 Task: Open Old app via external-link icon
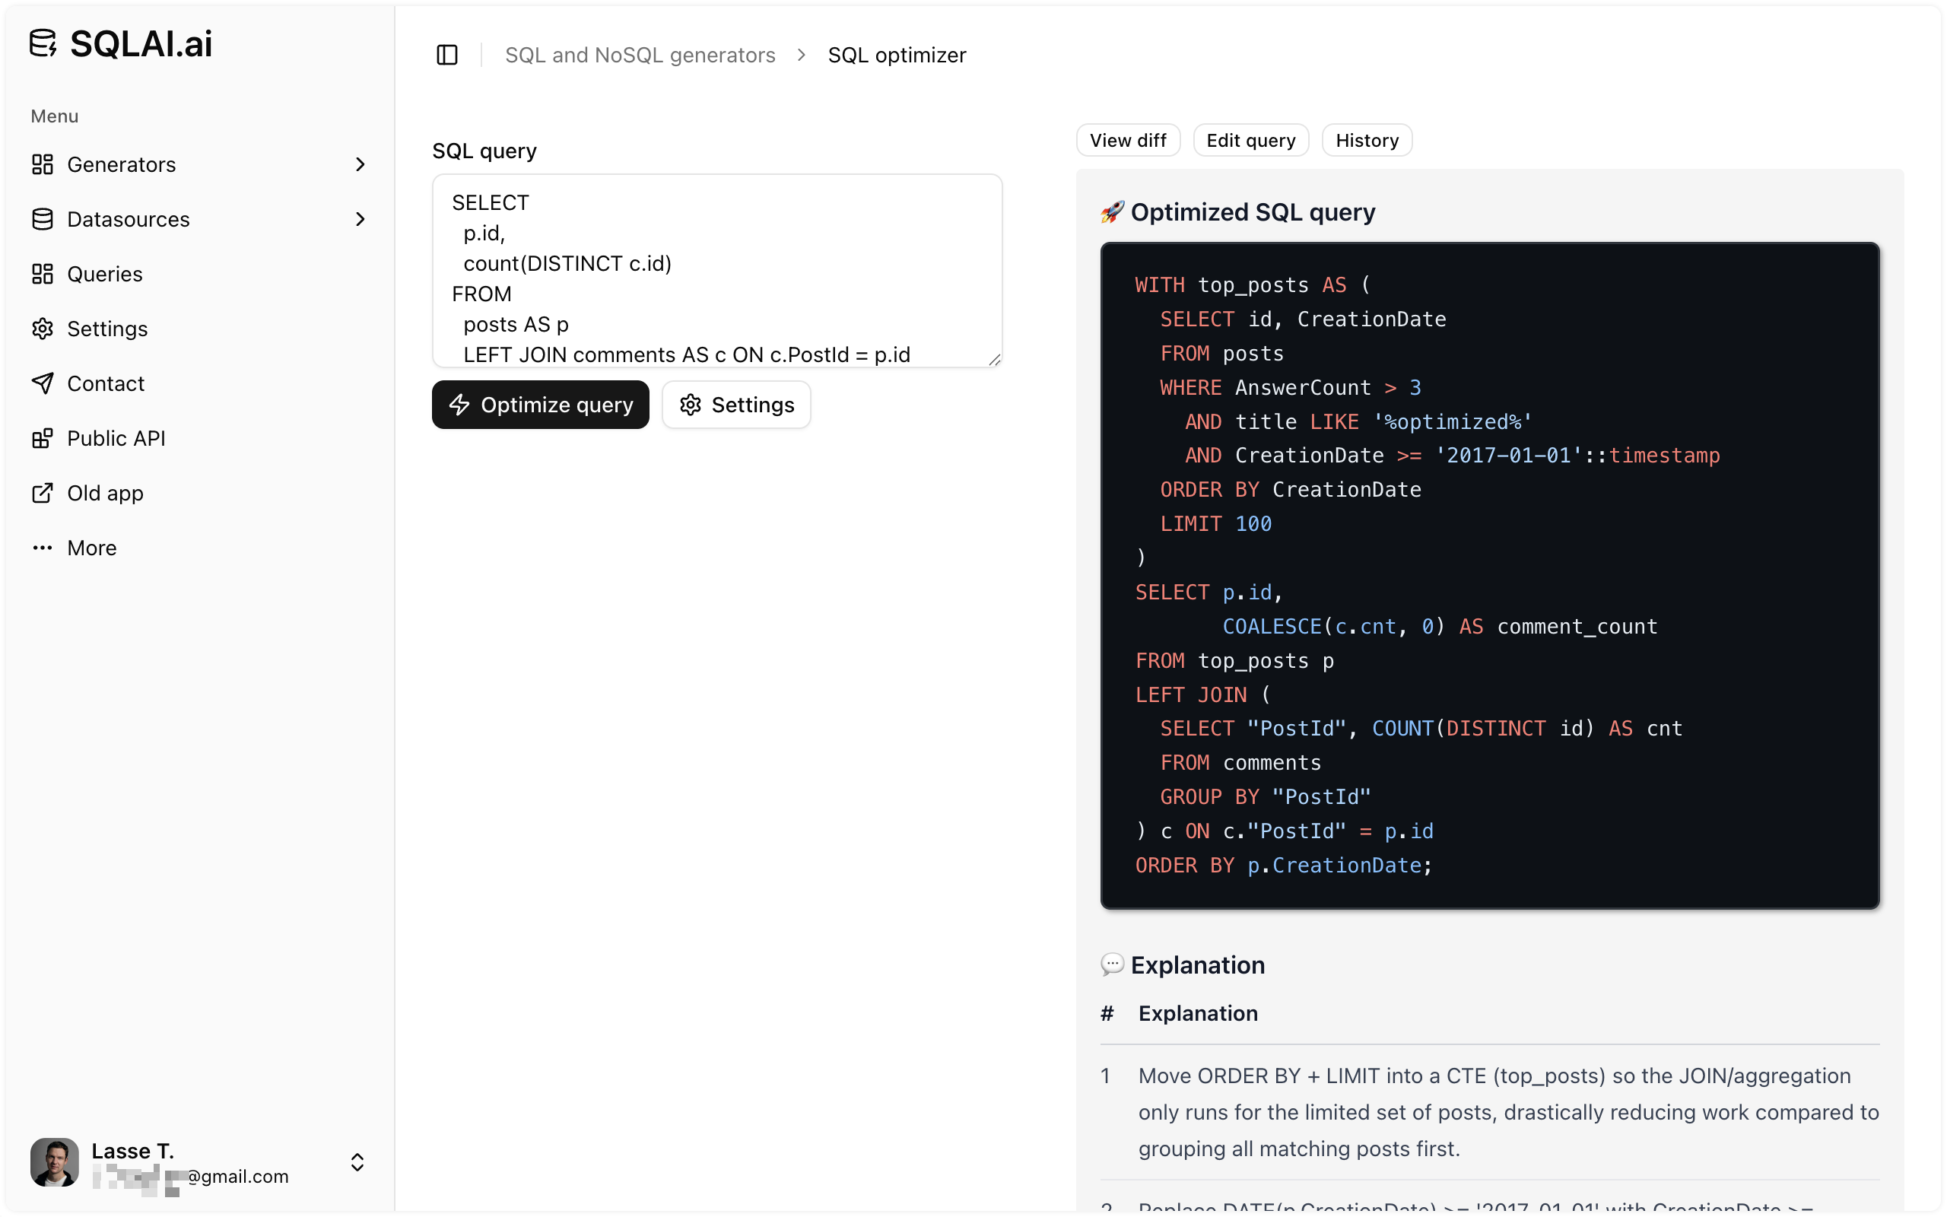(x=43, y=493)
